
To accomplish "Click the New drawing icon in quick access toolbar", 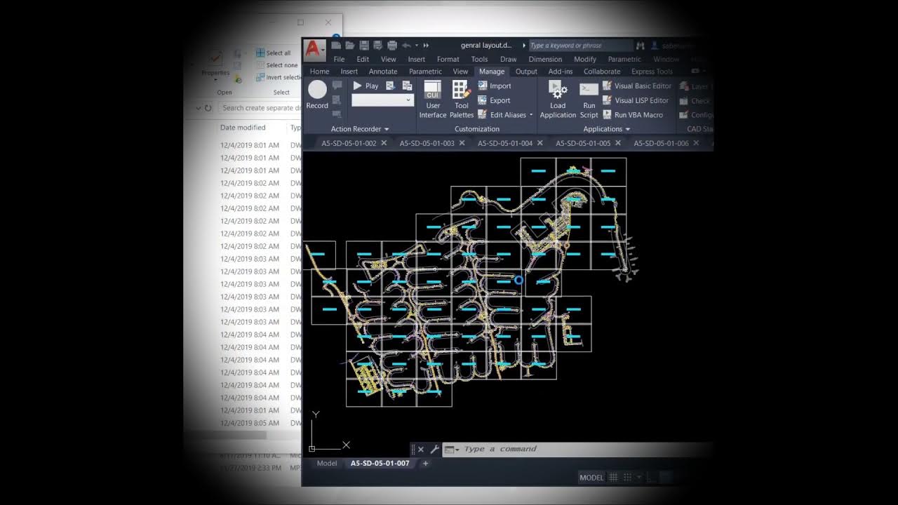I will coord(337,45).
